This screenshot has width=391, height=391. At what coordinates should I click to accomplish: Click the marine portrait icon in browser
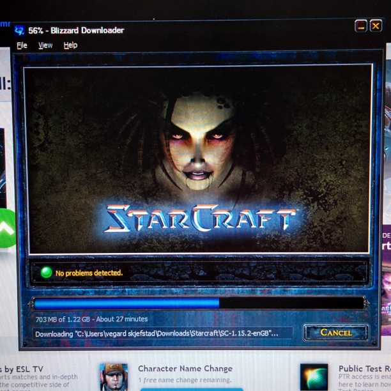114,377
